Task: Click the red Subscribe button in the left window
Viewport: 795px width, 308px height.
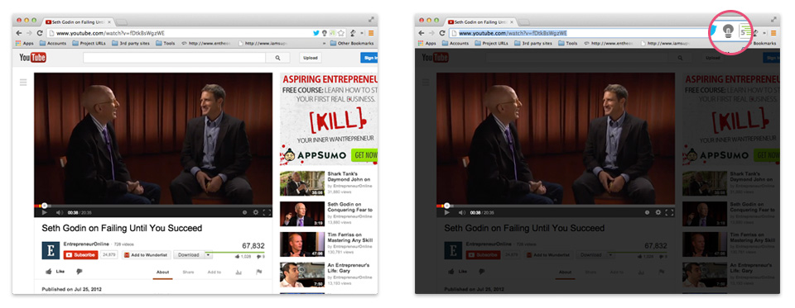Action: pos(80,255)
